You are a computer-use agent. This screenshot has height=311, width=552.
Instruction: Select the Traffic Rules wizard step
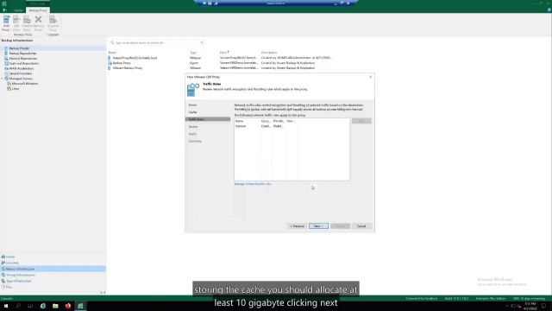(x=208, y=119)
